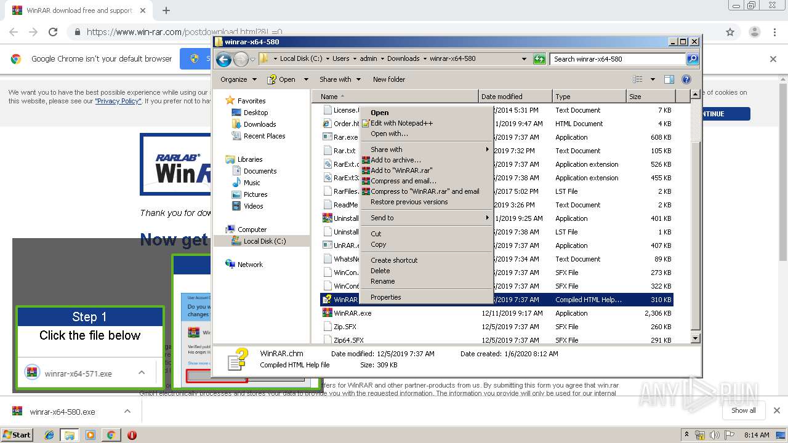Expand the view options dropdown arrow
The height and width of the screenshot is (443, 788).
[x=653, y=79]
